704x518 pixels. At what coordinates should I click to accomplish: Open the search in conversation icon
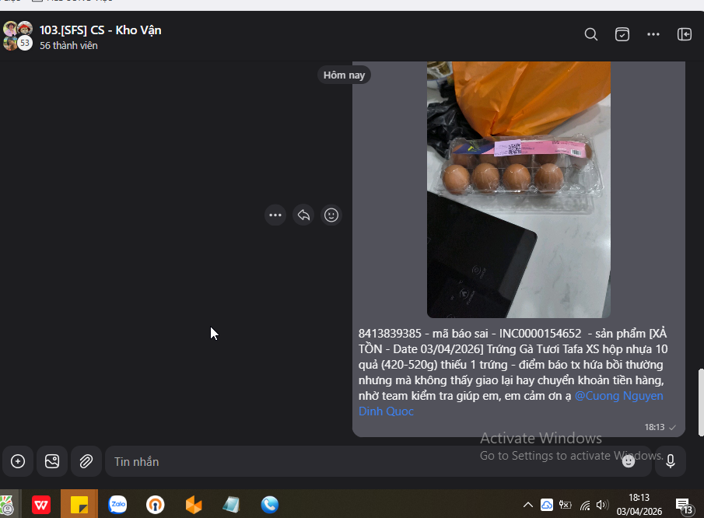click(591, 34)
